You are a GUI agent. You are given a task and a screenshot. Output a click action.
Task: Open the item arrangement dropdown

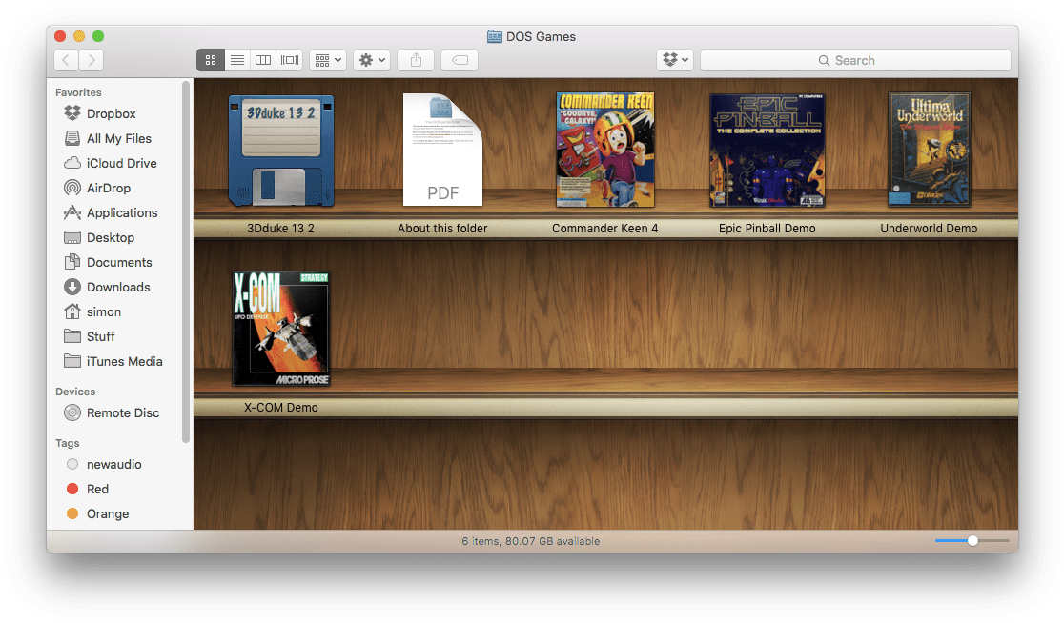(x=326, y=59)
